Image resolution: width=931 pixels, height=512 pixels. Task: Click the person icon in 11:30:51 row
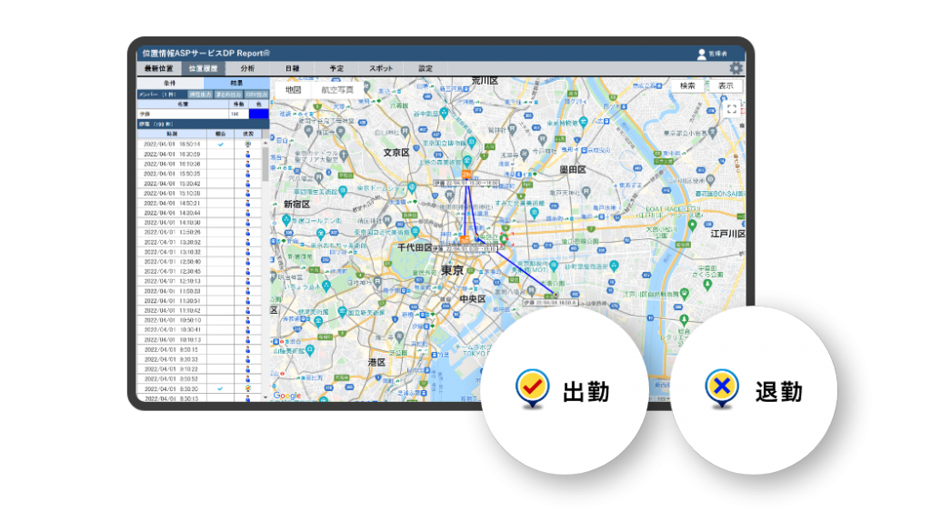(248, 300)
